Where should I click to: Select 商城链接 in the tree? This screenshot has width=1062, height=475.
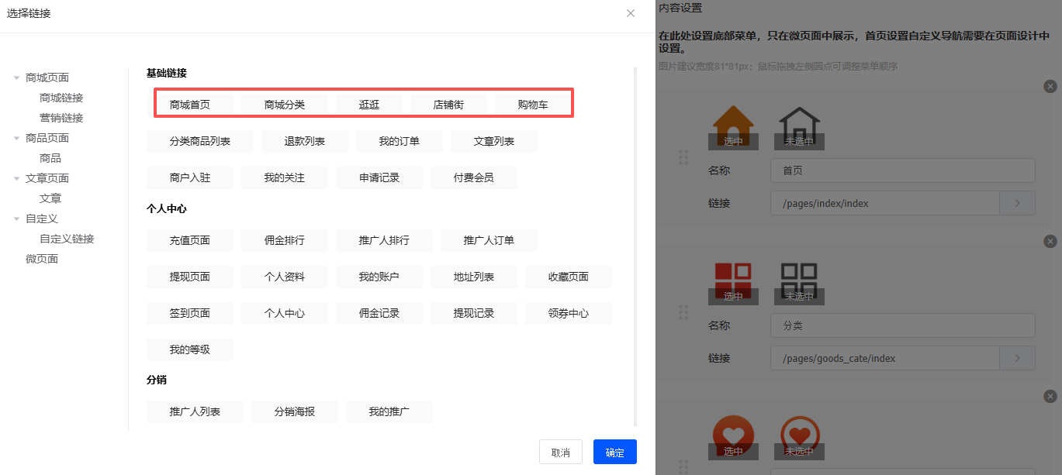tap(61, 98)
